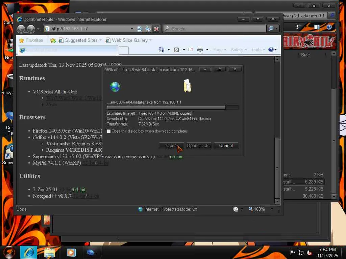The image size is (346, 259).
Task: Click the muted volume tray icon
Action: click(x=309, y=253)
